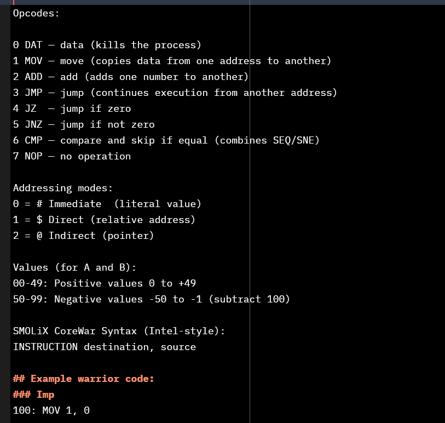This screenshot has height=423, width=445.
Task: Click the '100: MOV 1, 0' code line
Action: [51, 410]
